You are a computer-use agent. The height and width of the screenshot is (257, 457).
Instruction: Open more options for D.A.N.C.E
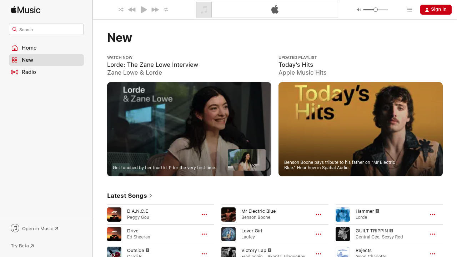pos(204,215)
